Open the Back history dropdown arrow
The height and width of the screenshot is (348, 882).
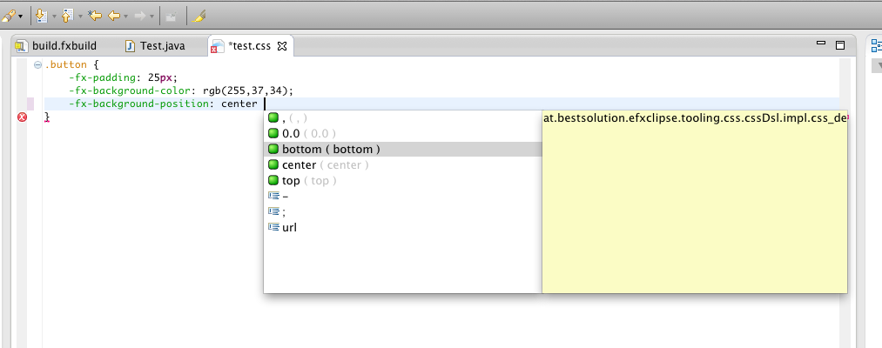click(125, 17)
